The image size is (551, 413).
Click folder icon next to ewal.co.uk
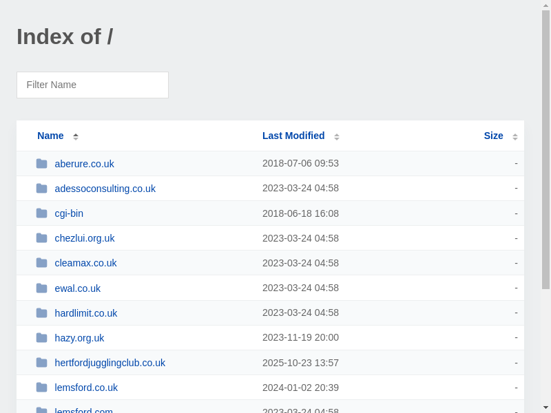(42, 288)
